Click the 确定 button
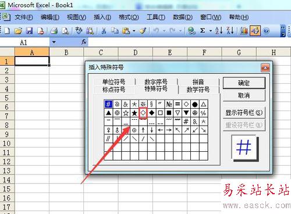The width and height of the screenshot is (291, 214). point(244,83)
